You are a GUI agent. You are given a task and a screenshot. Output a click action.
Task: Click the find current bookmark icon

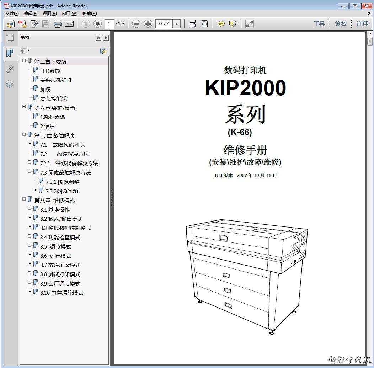103,50
